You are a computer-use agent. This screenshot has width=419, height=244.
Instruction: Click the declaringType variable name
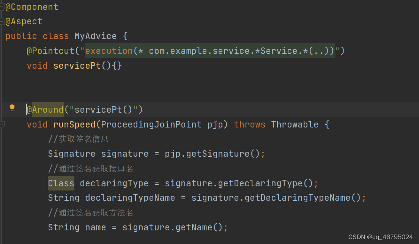pos(114,183)
